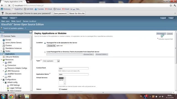Toggle the Status Enabled checkbox
The width and height of the screenshot is (177, 99).
coord(60,89)
